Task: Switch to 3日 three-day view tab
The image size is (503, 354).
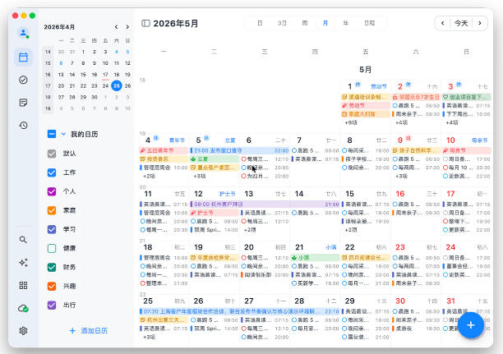Action: (x=282, y=23)
